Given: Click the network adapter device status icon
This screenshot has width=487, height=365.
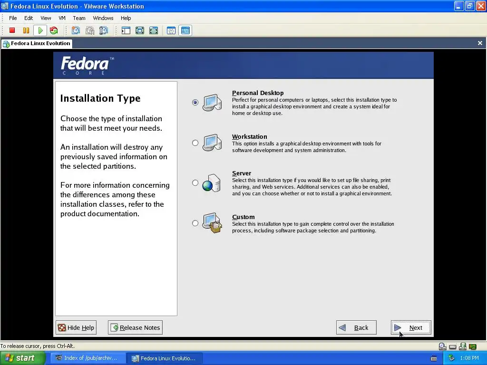Looking at the screenshot, I should pos(473,346).
